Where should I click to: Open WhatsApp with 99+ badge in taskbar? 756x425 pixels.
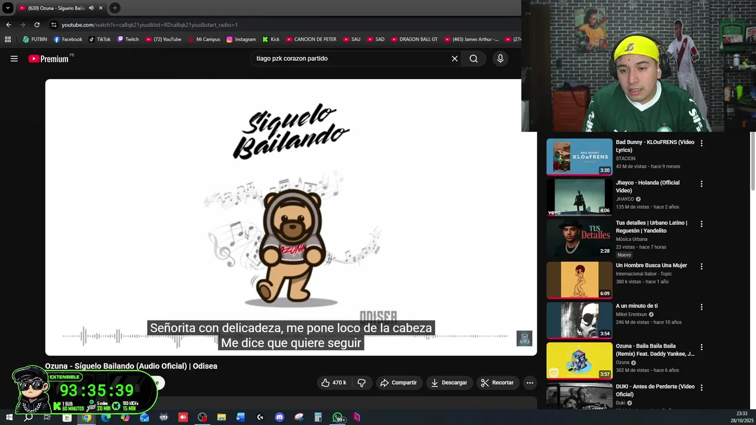(x=338, y=417)
